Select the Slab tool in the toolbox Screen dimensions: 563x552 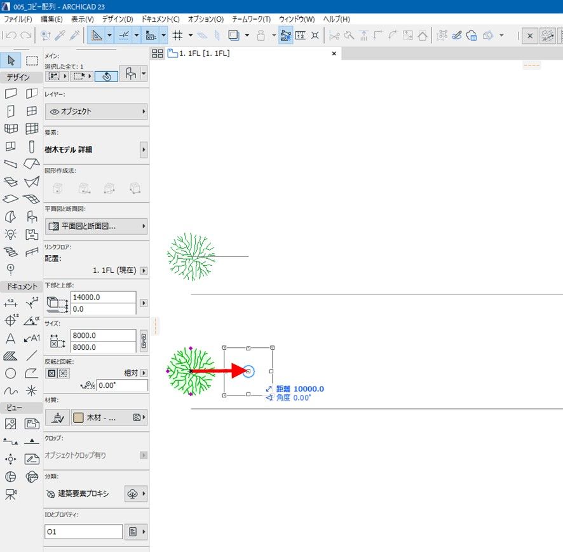coord(11,199)
